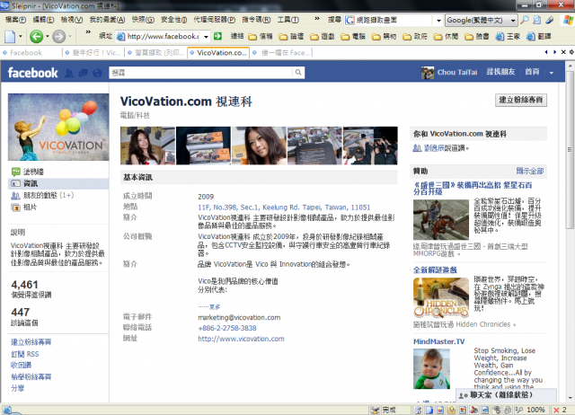This screenshot has width=575, height=415.
Task: Open dropdown arrow beside new page icon
Action: point(21,36)
